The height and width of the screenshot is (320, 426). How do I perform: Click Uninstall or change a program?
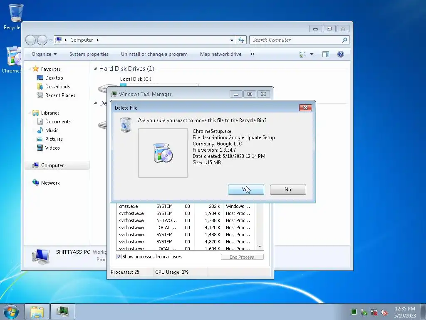154,54
